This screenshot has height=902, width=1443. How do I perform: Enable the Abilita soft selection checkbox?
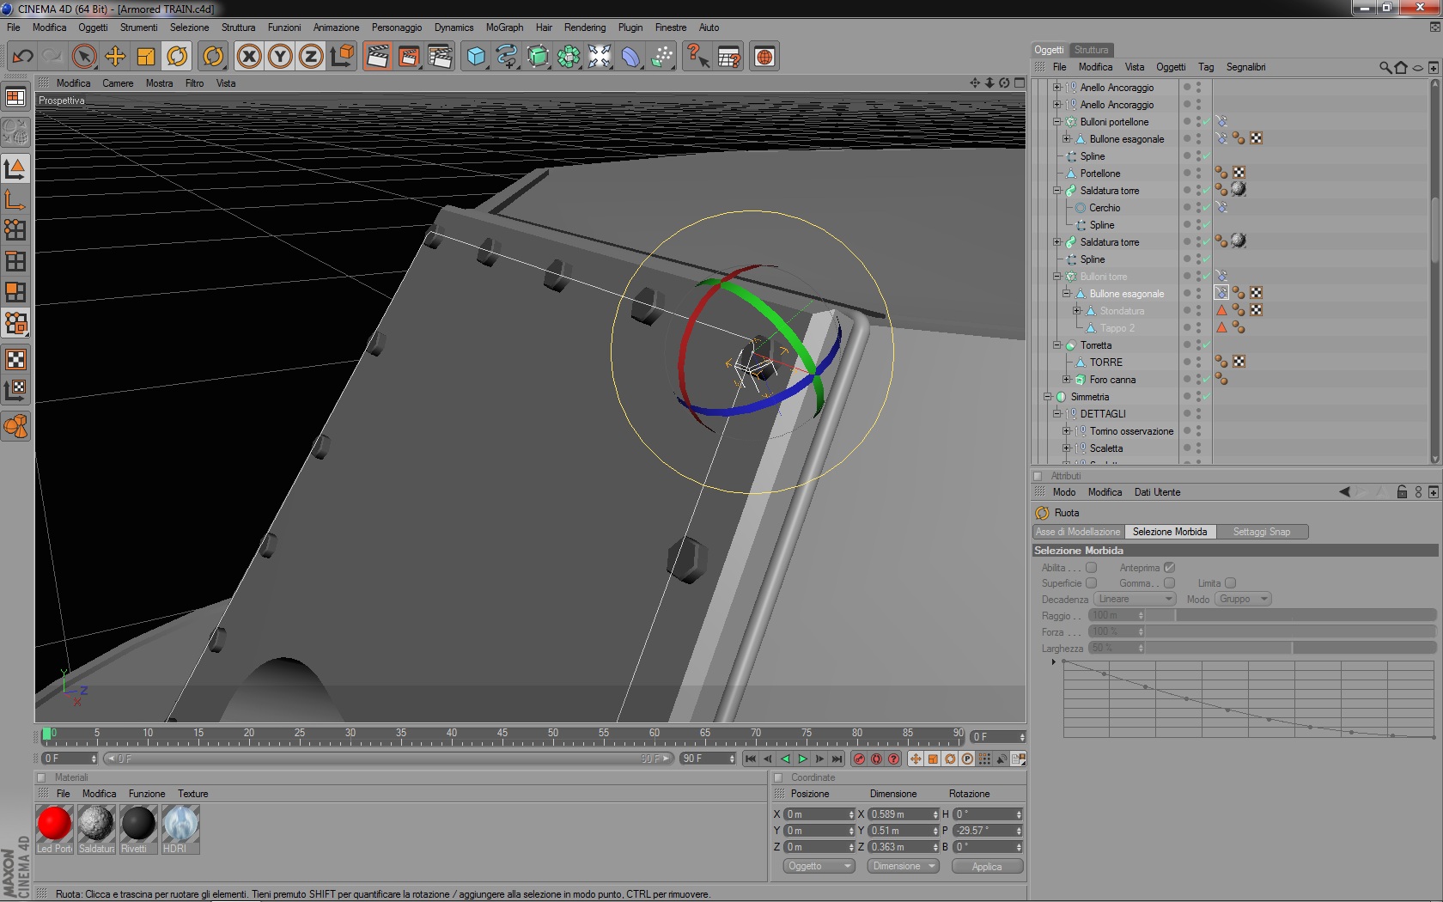(1091, 567)
